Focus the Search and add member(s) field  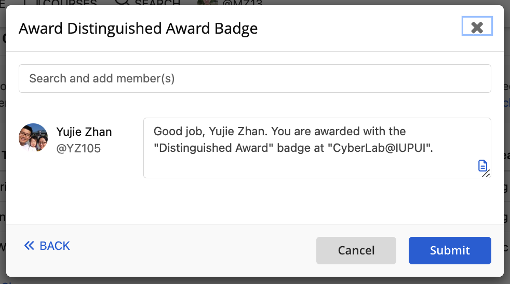pyautogui.click(x=254, y=79)
